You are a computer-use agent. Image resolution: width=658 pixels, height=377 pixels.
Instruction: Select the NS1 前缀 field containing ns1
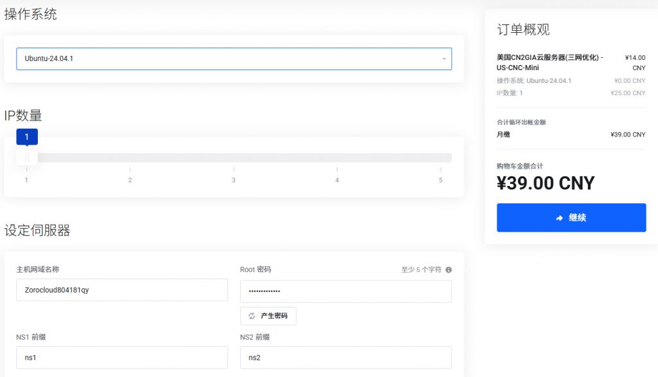122,357
